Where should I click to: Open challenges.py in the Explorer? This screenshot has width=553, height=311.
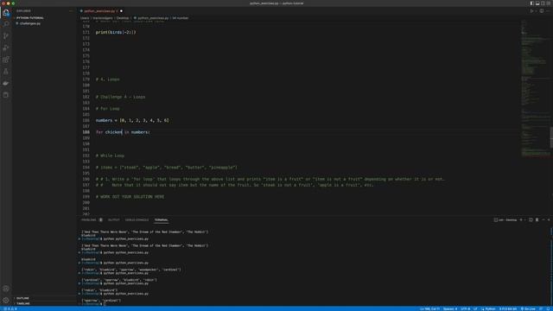click(30, 23)
